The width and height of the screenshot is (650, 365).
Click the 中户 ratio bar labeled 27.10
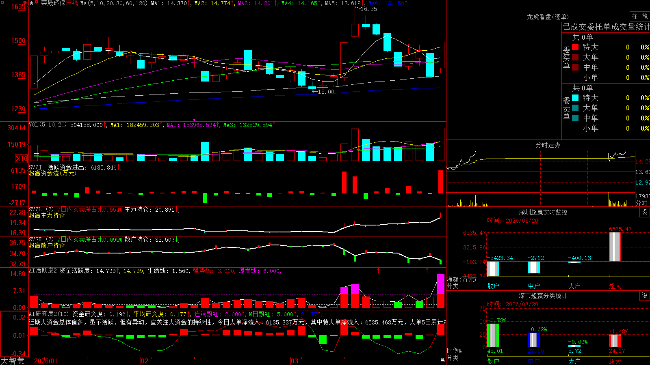coord(534,340)
